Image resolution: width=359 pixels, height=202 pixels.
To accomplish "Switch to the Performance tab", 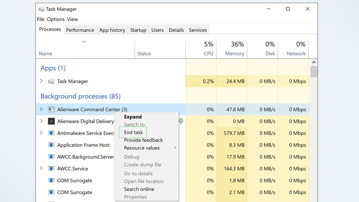I will 80,30.
